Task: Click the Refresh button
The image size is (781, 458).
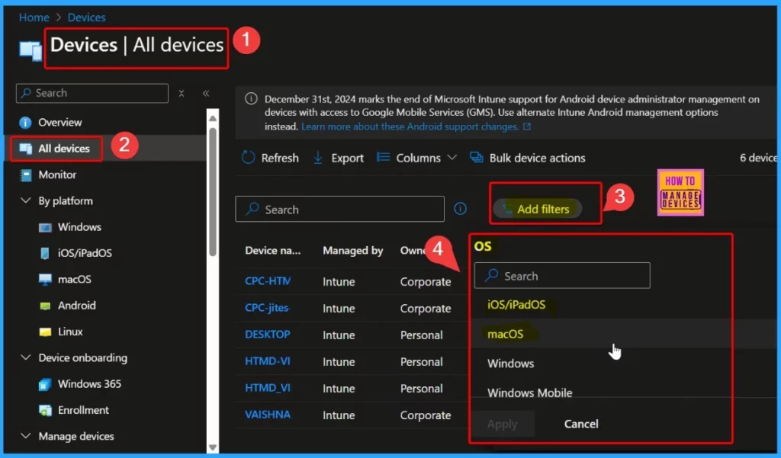Action: click(x=270, y=158)
